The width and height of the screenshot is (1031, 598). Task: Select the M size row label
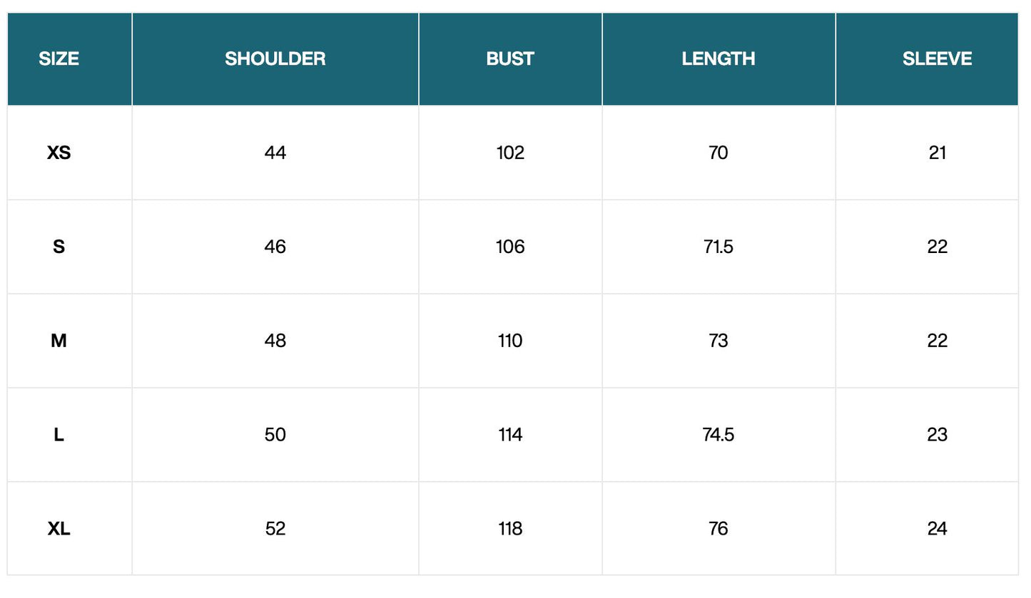pyautogui.click(x=59, y=341)
